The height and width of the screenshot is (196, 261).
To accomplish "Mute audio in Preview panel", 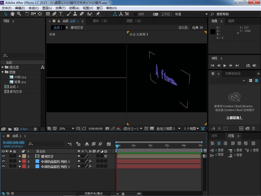I will point(254,66).
